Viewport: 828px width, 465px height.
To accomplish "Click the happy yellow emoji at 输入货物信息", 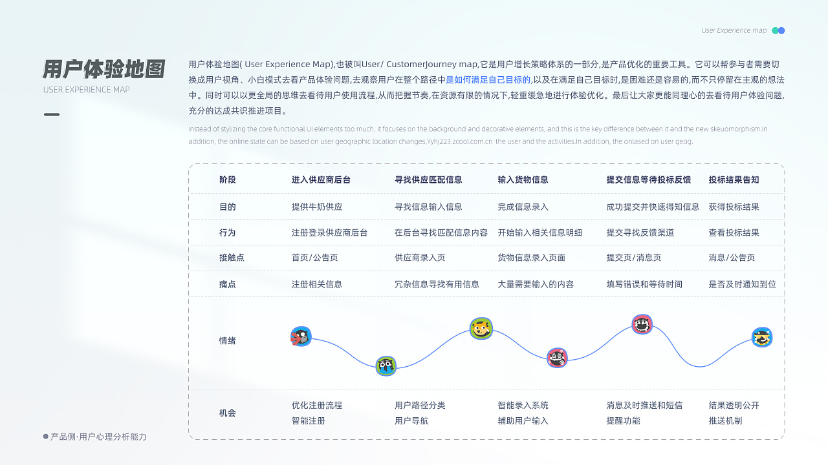I will point(481,329).
